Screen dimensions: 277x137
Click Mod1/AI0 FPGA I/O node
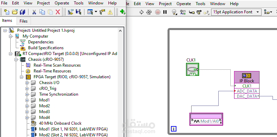(x=206, y=119)
